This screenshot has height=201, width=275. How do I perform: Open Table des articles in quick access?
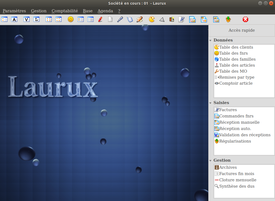pos(237,65)
